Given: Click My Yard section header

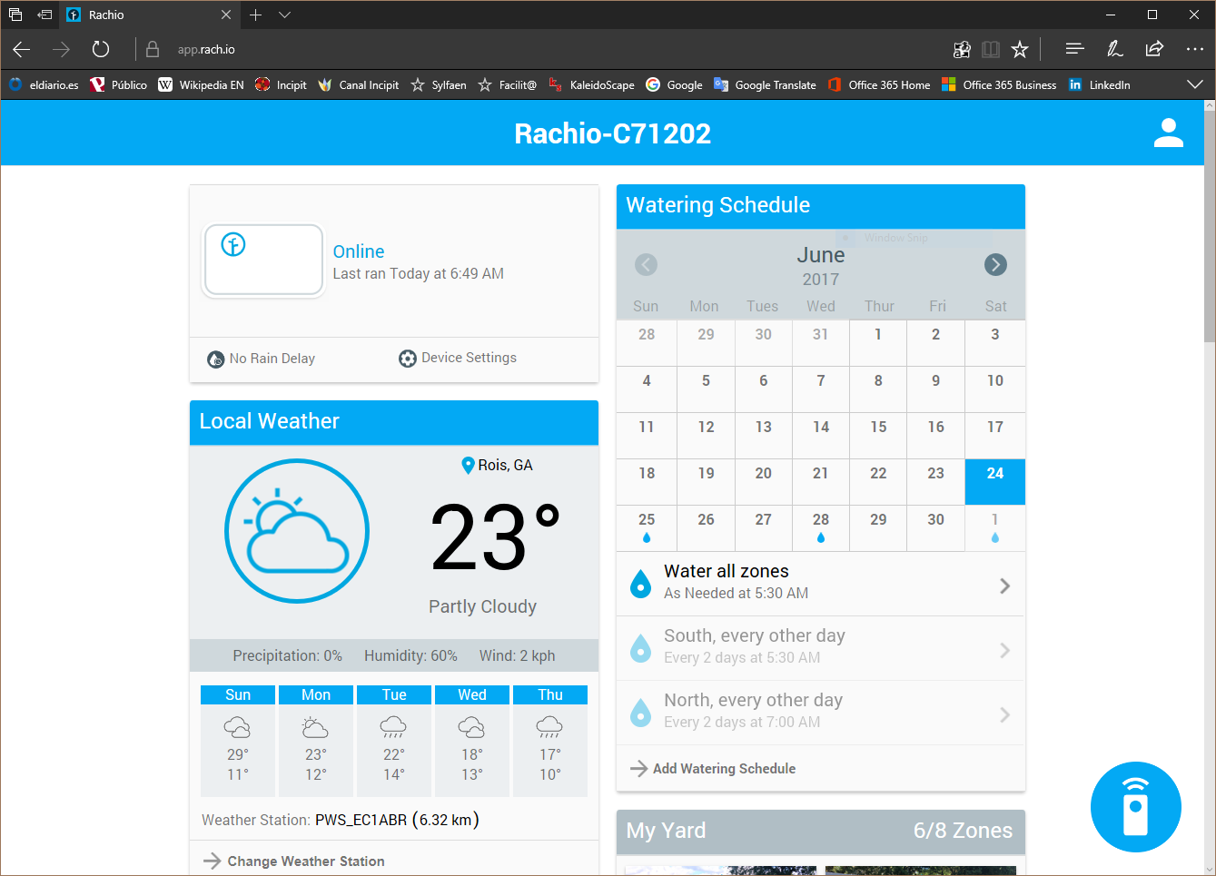Looking at the screenshot, I should (x=821, y=832).
